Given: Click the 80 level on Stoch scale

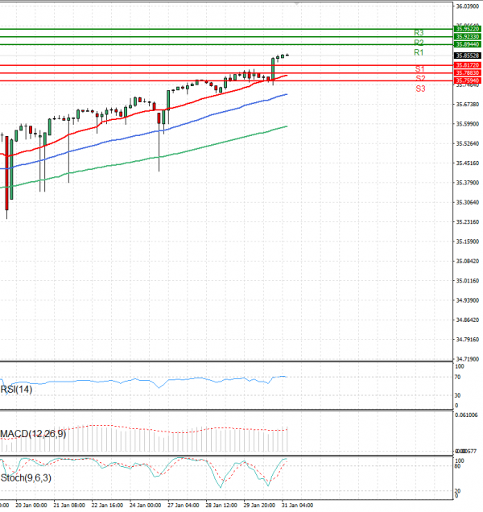Looking at the screenshot, I should pos(458,466).
